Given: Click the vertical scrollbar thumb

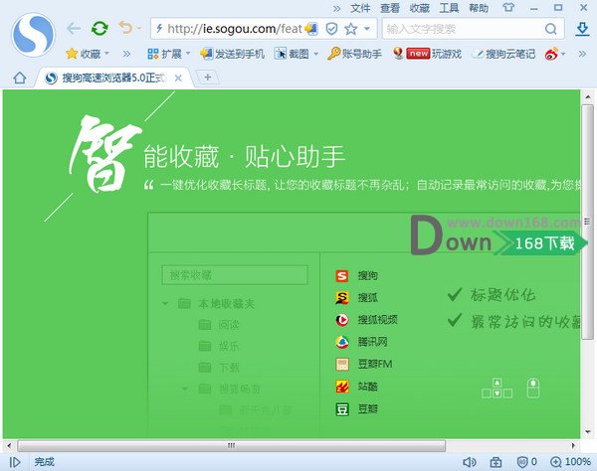Looking at the screenshot, I should 588,223.
